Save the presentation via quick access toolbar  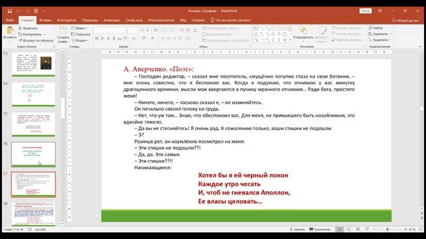10,11
